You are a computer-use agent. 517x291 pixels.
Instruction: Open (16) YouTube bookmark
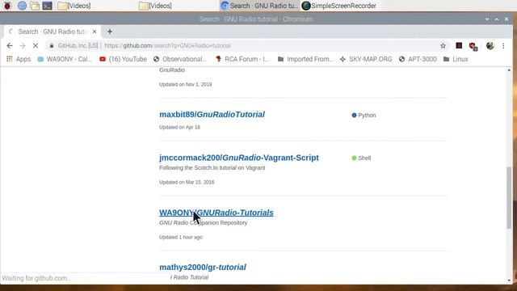click(x=123, y=59)
